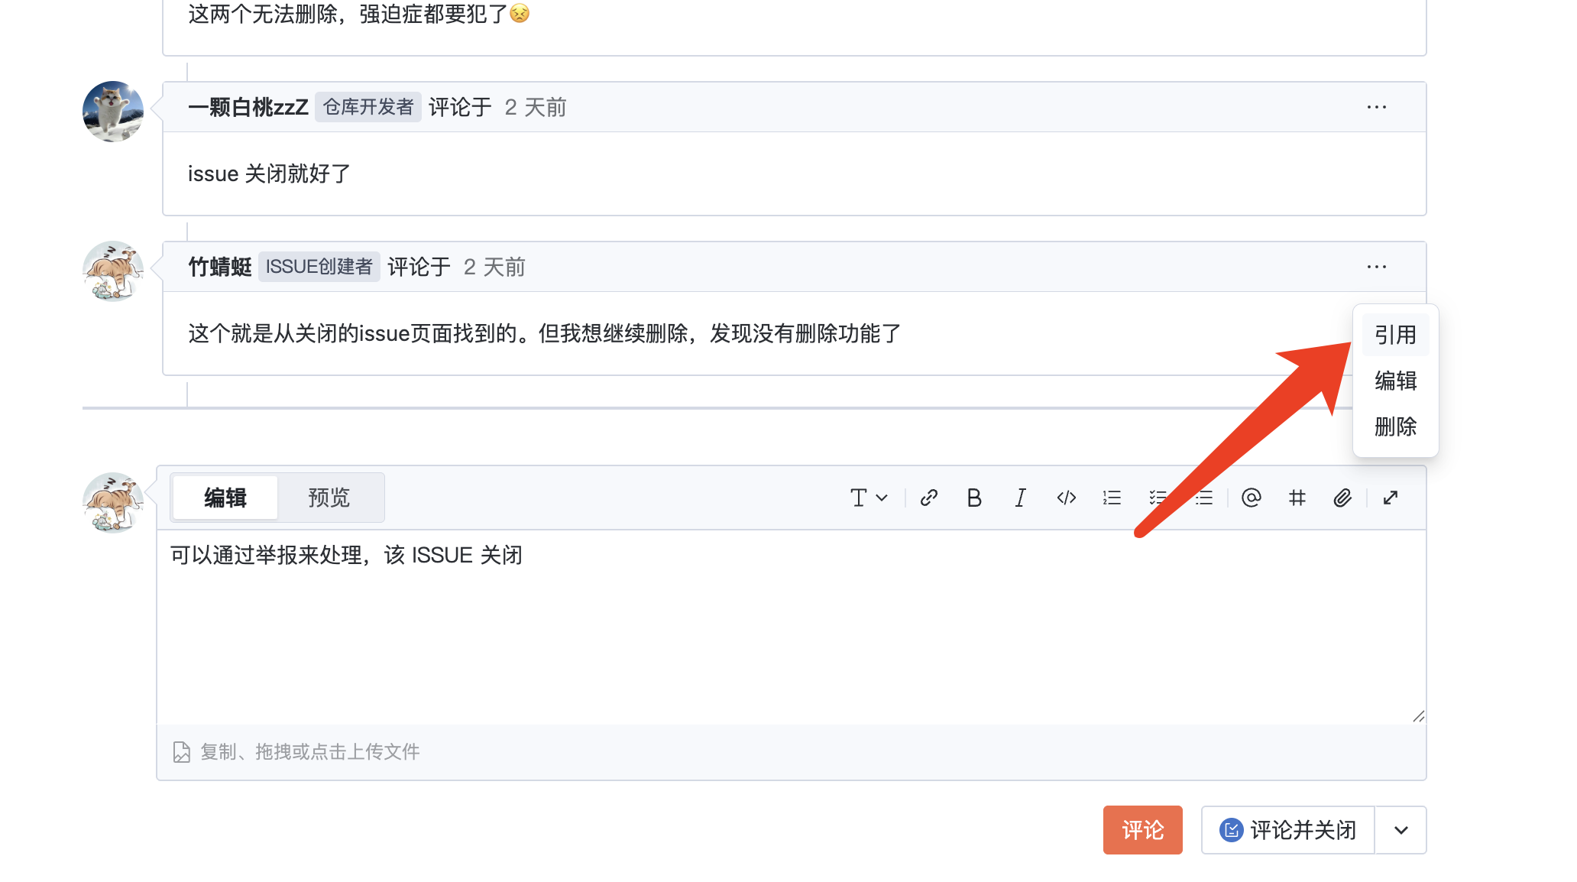Choose 删除 in the open context menu
The height and width of the screenshot is (882, 1577).
click(1394, 427)
